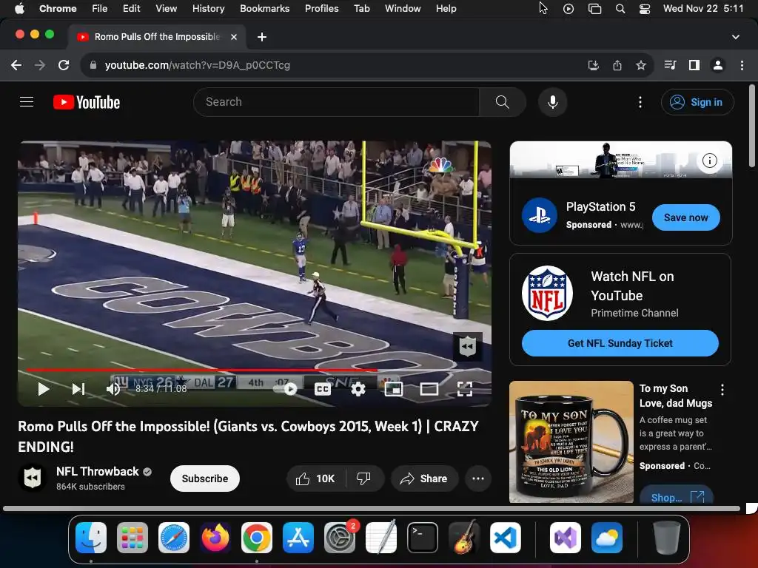This screenshot has height=568, width=758.
Task: Dislike this video
Action: pos(364,479)
